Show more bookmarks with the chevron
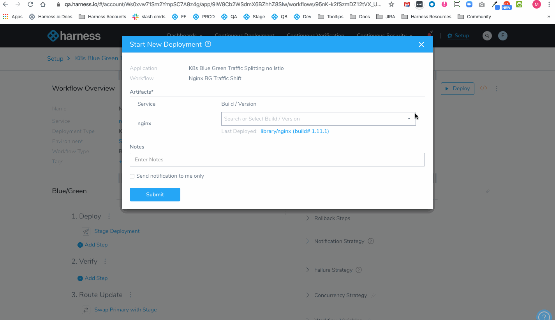The width and height of the screenshot is (555, 320). (x=549, y=17)
